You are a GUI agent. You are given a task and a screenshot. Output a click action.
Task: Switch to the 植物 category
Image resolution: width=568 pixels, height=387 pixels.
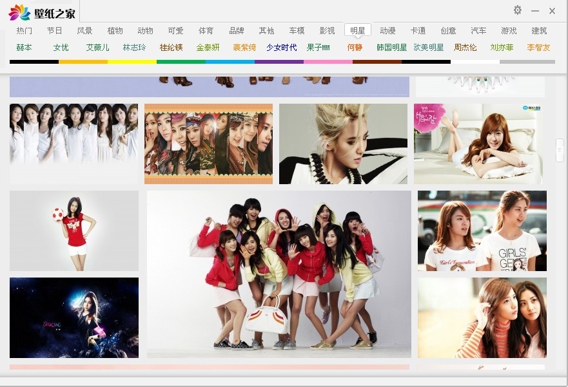[115, 31]
